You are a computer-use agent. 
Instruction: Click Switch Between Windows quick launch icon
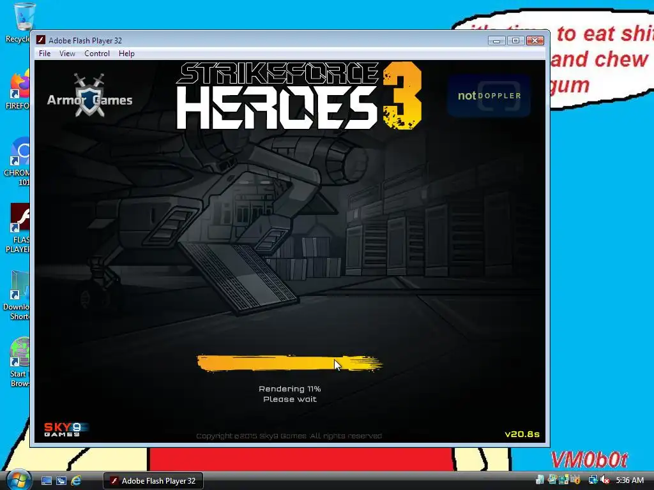pos(61,481)
